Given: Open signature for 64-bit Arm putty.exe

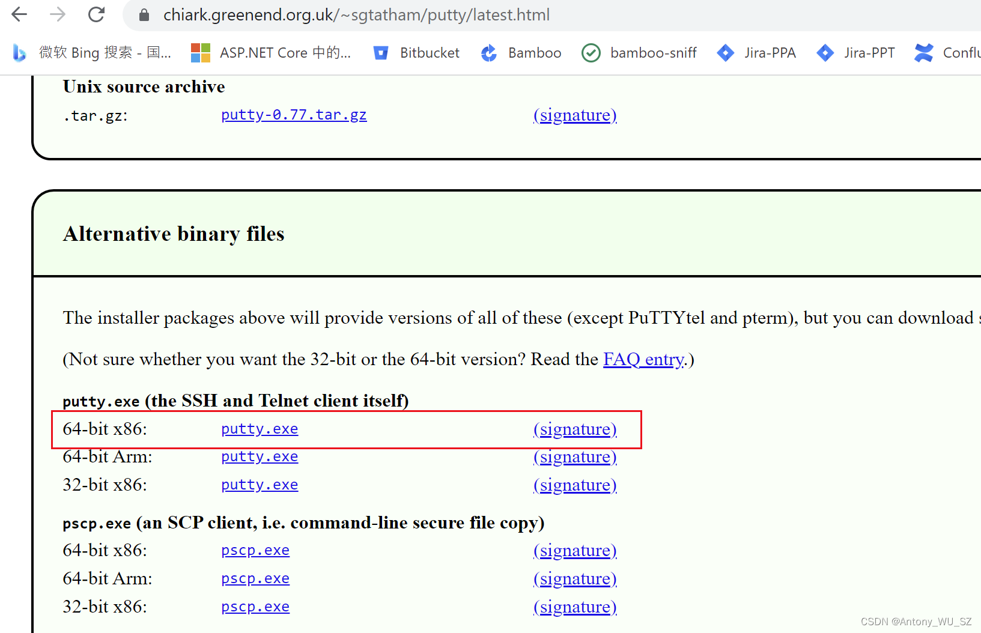Looking at the screenshot, I should coord(575,456).
